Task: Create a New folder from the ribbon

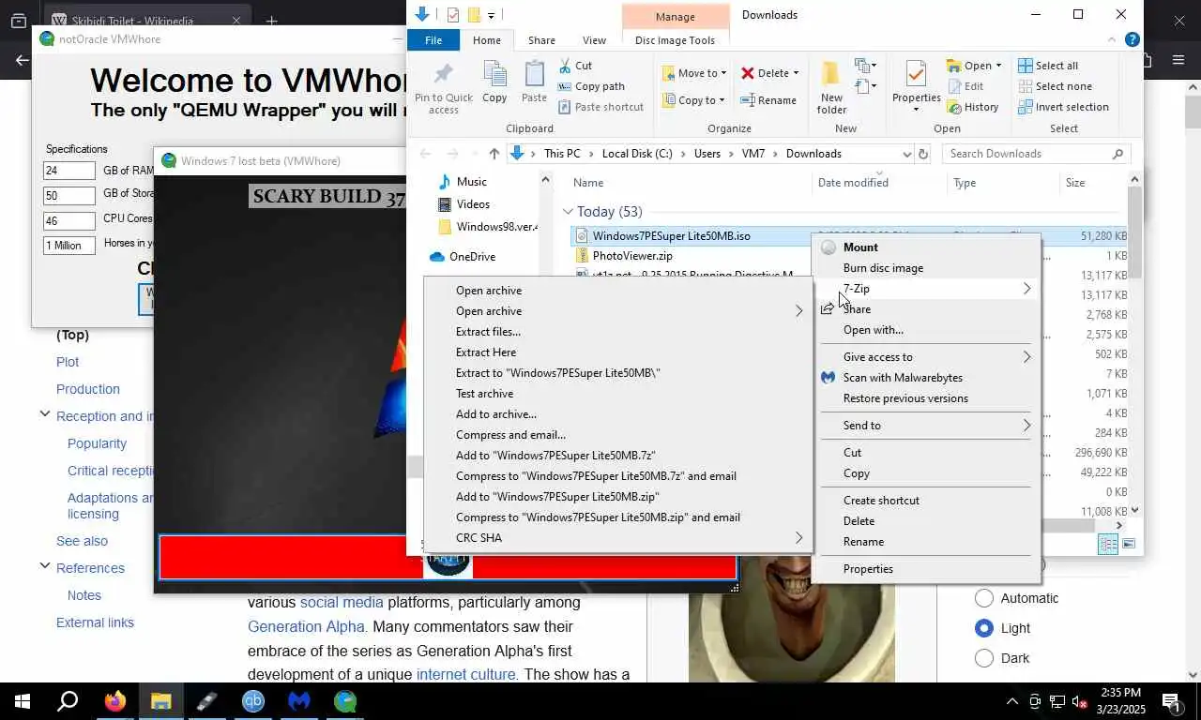Action: point(831,87)
